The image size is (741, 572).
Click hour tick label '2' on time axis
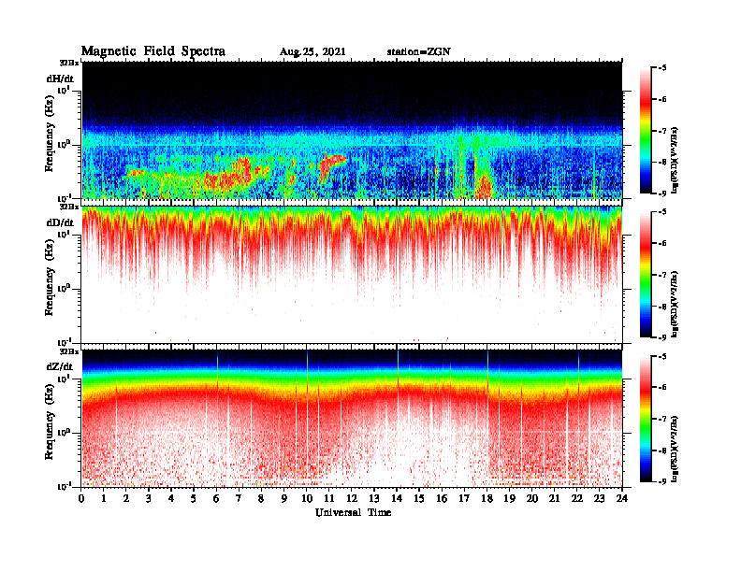126,499
